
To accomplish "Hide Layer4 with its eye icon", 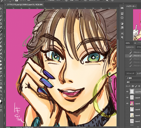I will tap(127, 98).
